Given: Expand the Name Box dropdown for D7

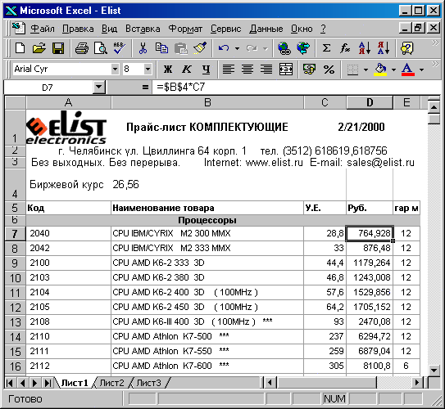Looking at the screenshot, I should pos(99,87).
